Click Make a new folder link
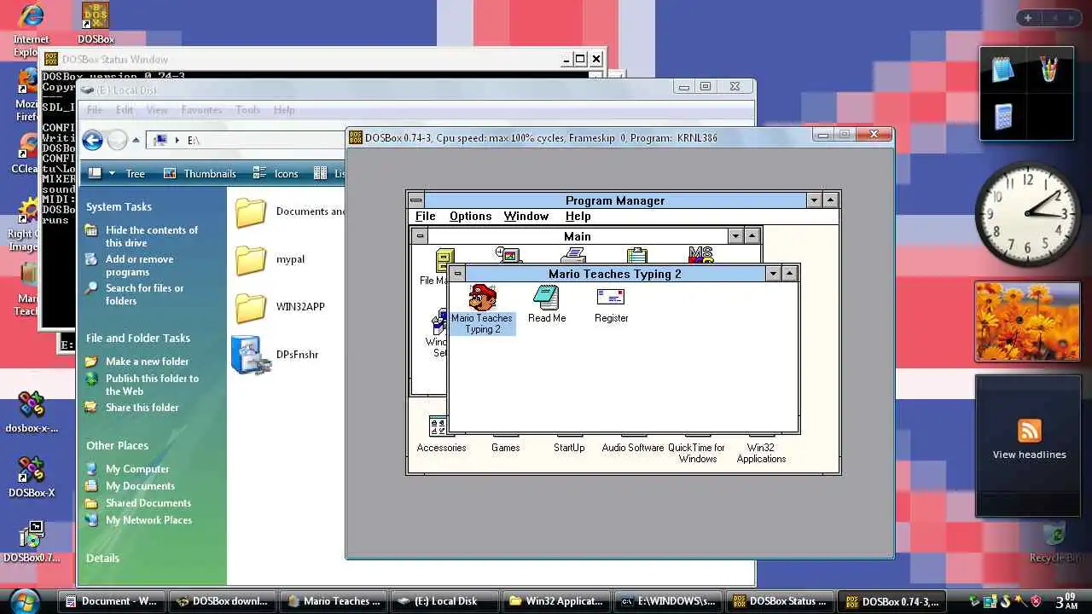This screenshot has width=1092, height=614. 147,362
